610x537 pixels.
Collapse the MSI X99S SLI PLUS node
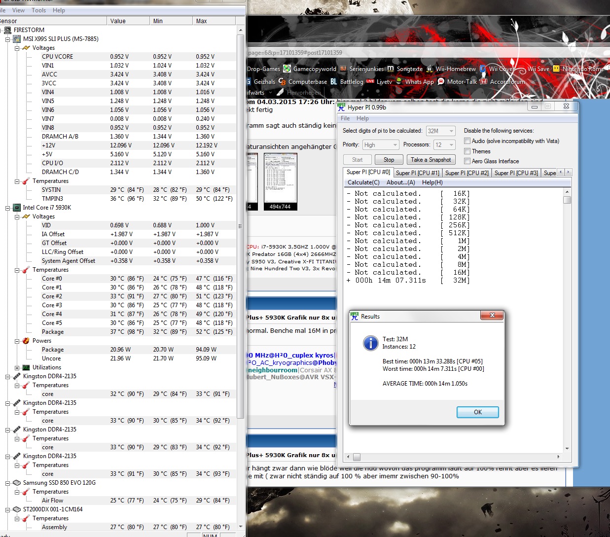pos(8,39)
